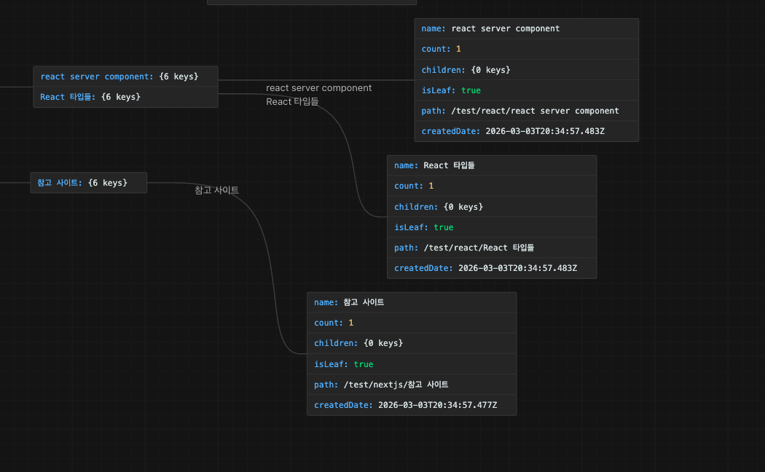The height and width of the screenshot is (472, 765).
Task: Click isLeaf row in the 참고 사이트 detail node
Action: (x=411, y=364)
